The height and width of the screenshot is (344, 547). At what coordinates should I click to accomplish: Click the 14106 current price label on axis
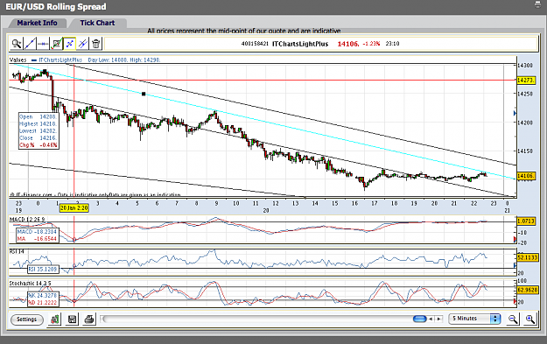[525, 176]
